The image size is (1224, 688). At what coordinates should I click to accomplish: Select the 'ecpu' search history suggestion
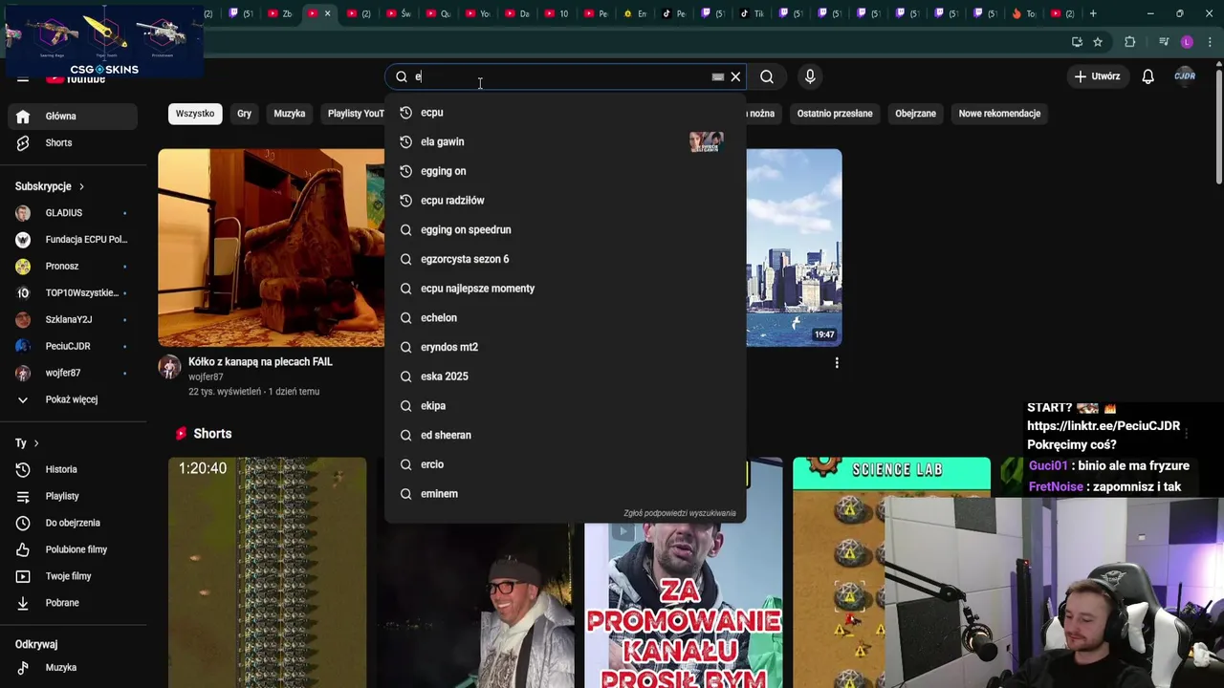coord(564,113)
